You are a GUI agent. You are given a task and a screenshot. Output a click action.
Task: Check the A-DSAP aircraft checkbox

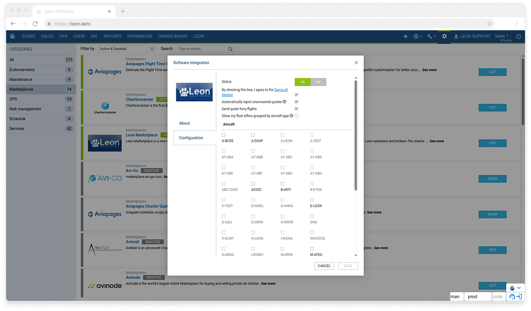pyautogui.click(x=253, y=135)
